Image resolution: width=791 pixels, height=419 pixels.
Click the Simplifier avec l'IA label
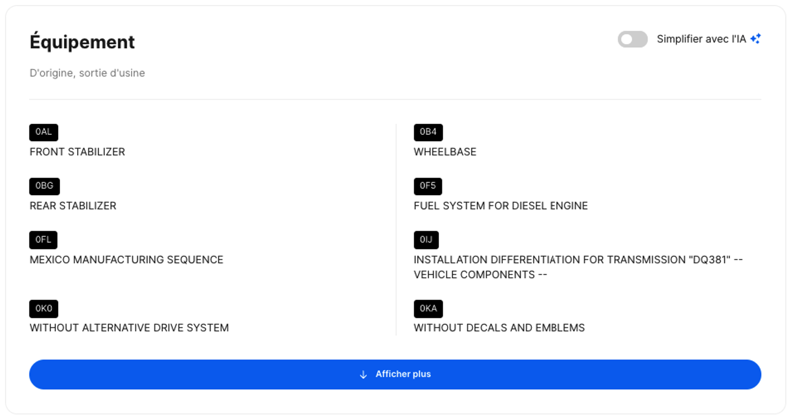point(701,39)
